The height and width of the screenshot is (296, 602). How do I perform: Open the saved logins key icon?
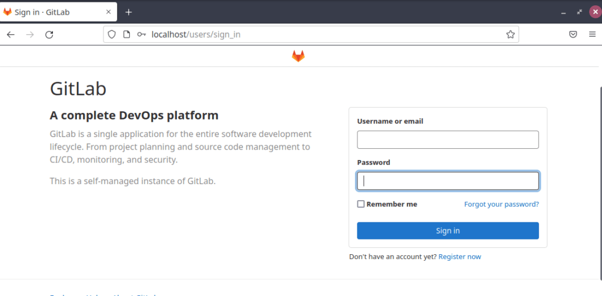[x=142, y=35]
